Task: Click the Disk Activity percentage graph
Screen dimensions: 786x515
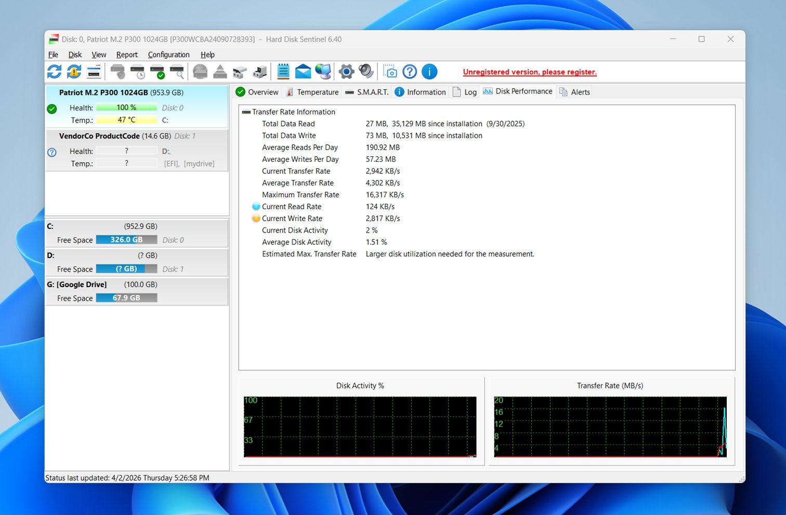Action: pos(360,427)
